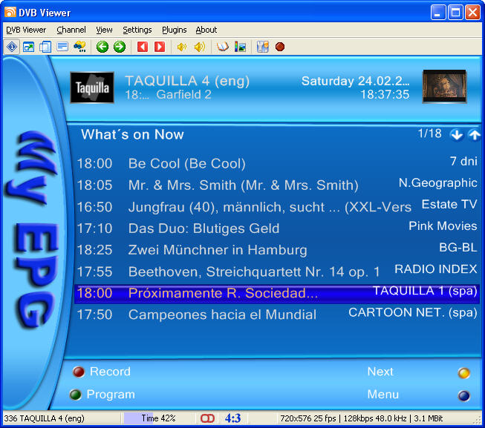The image size is (485, 428).
Task: Click the picture settings toolbar icon
Action: [240, 47]
